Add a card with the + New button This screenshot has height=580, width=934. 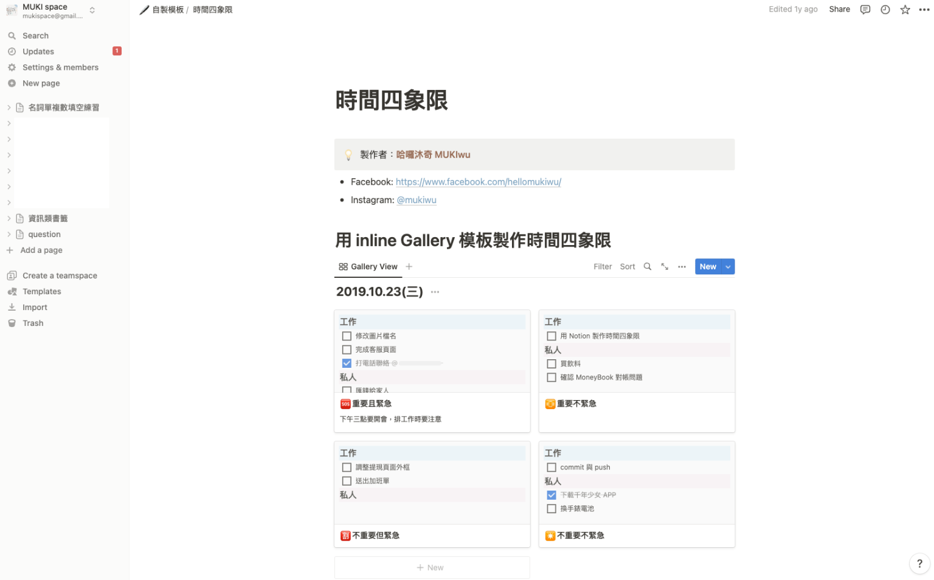coord(431,567)
